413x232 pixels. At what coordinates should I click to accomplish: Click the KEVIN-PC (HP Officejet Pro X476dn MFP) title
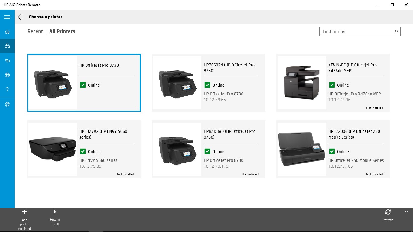tap(353, 68)
